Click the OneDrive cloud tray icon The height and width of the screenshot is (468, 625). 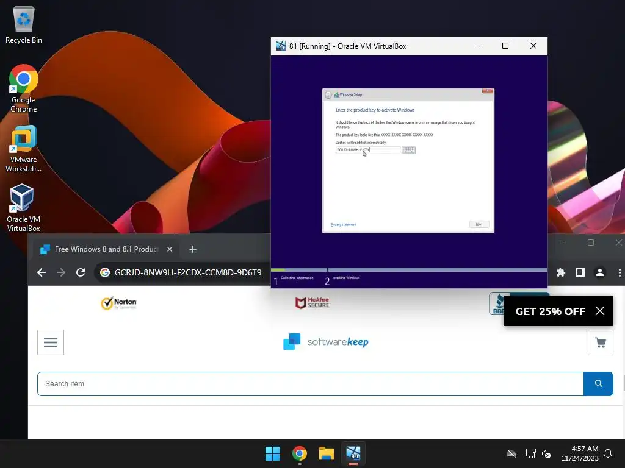click(511, 453)
